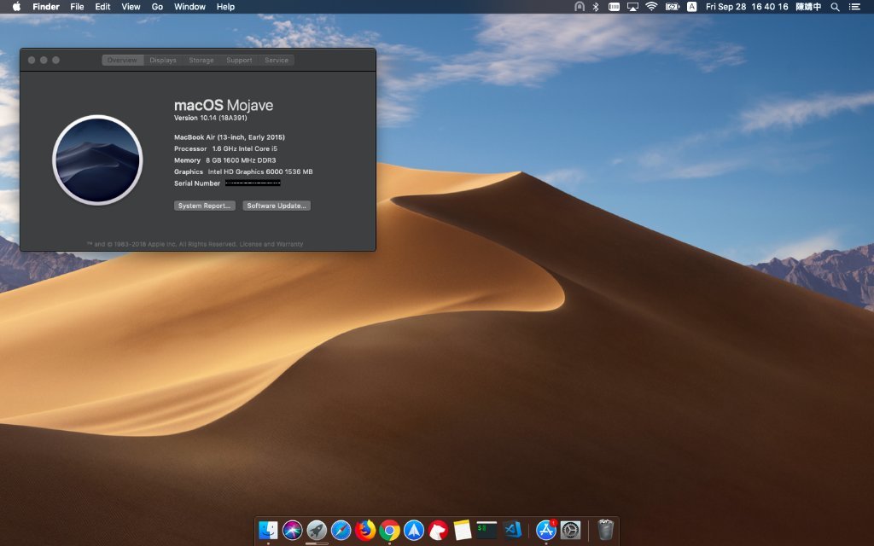
Task: Open Spark mail app in Dock
Action: tap(414, 530)
